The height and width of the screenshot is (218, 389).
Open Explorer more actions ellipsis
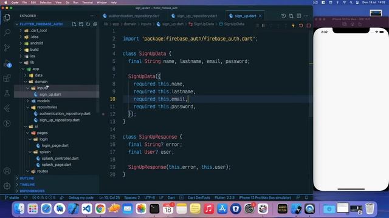coord(92,16)
